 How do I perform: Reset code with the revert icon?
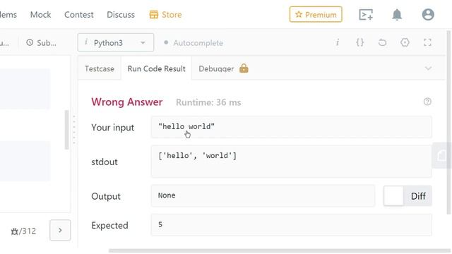382,42
